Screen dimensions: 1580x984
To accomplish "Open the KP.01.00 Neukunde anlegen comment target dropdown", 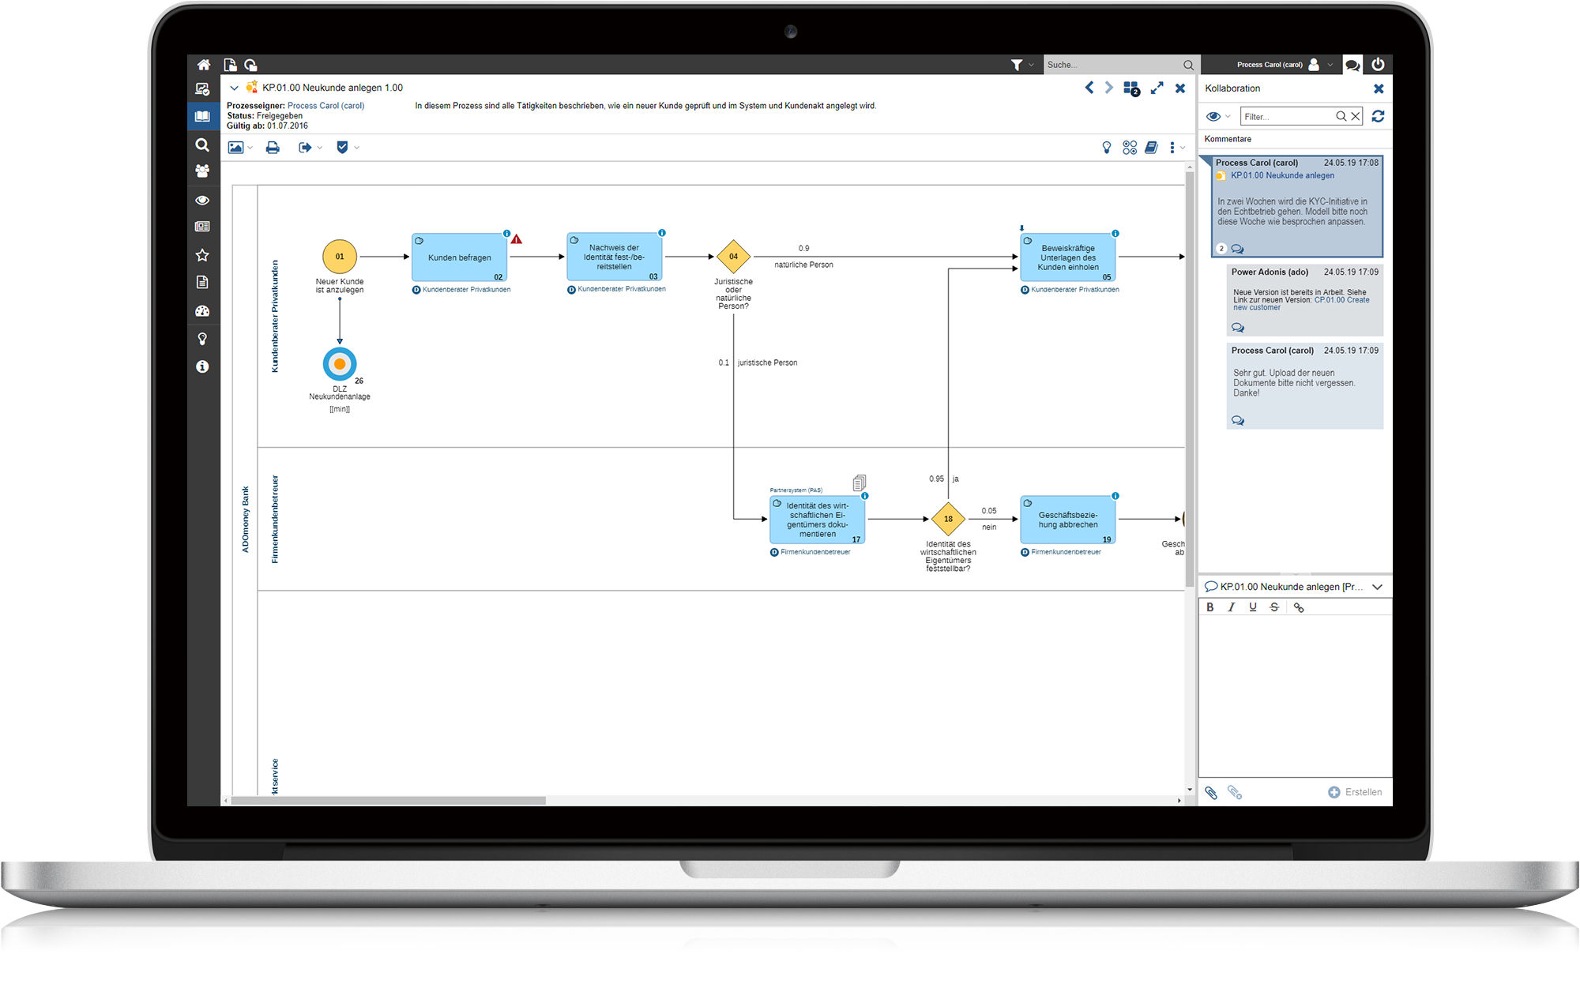I will point(1377,587).
